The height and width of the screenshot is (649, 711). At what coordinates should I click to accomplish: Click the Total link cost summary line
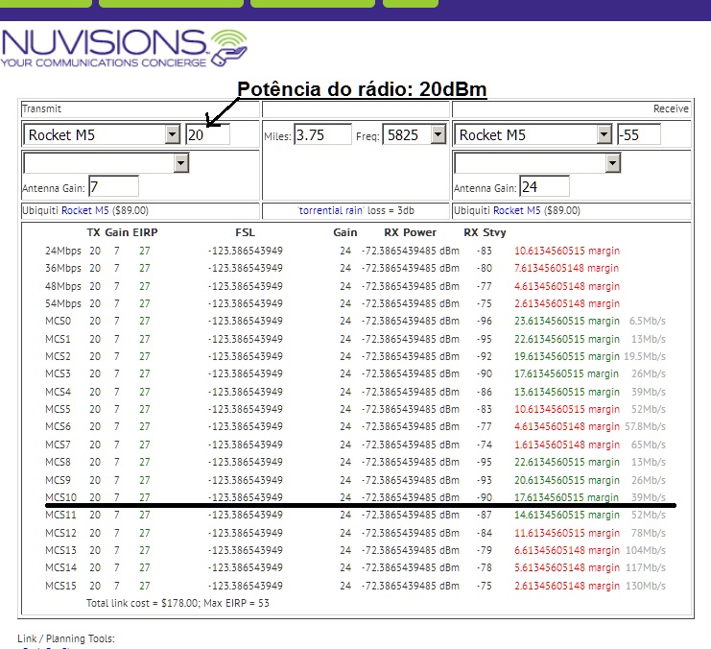(x=178, y=603)
